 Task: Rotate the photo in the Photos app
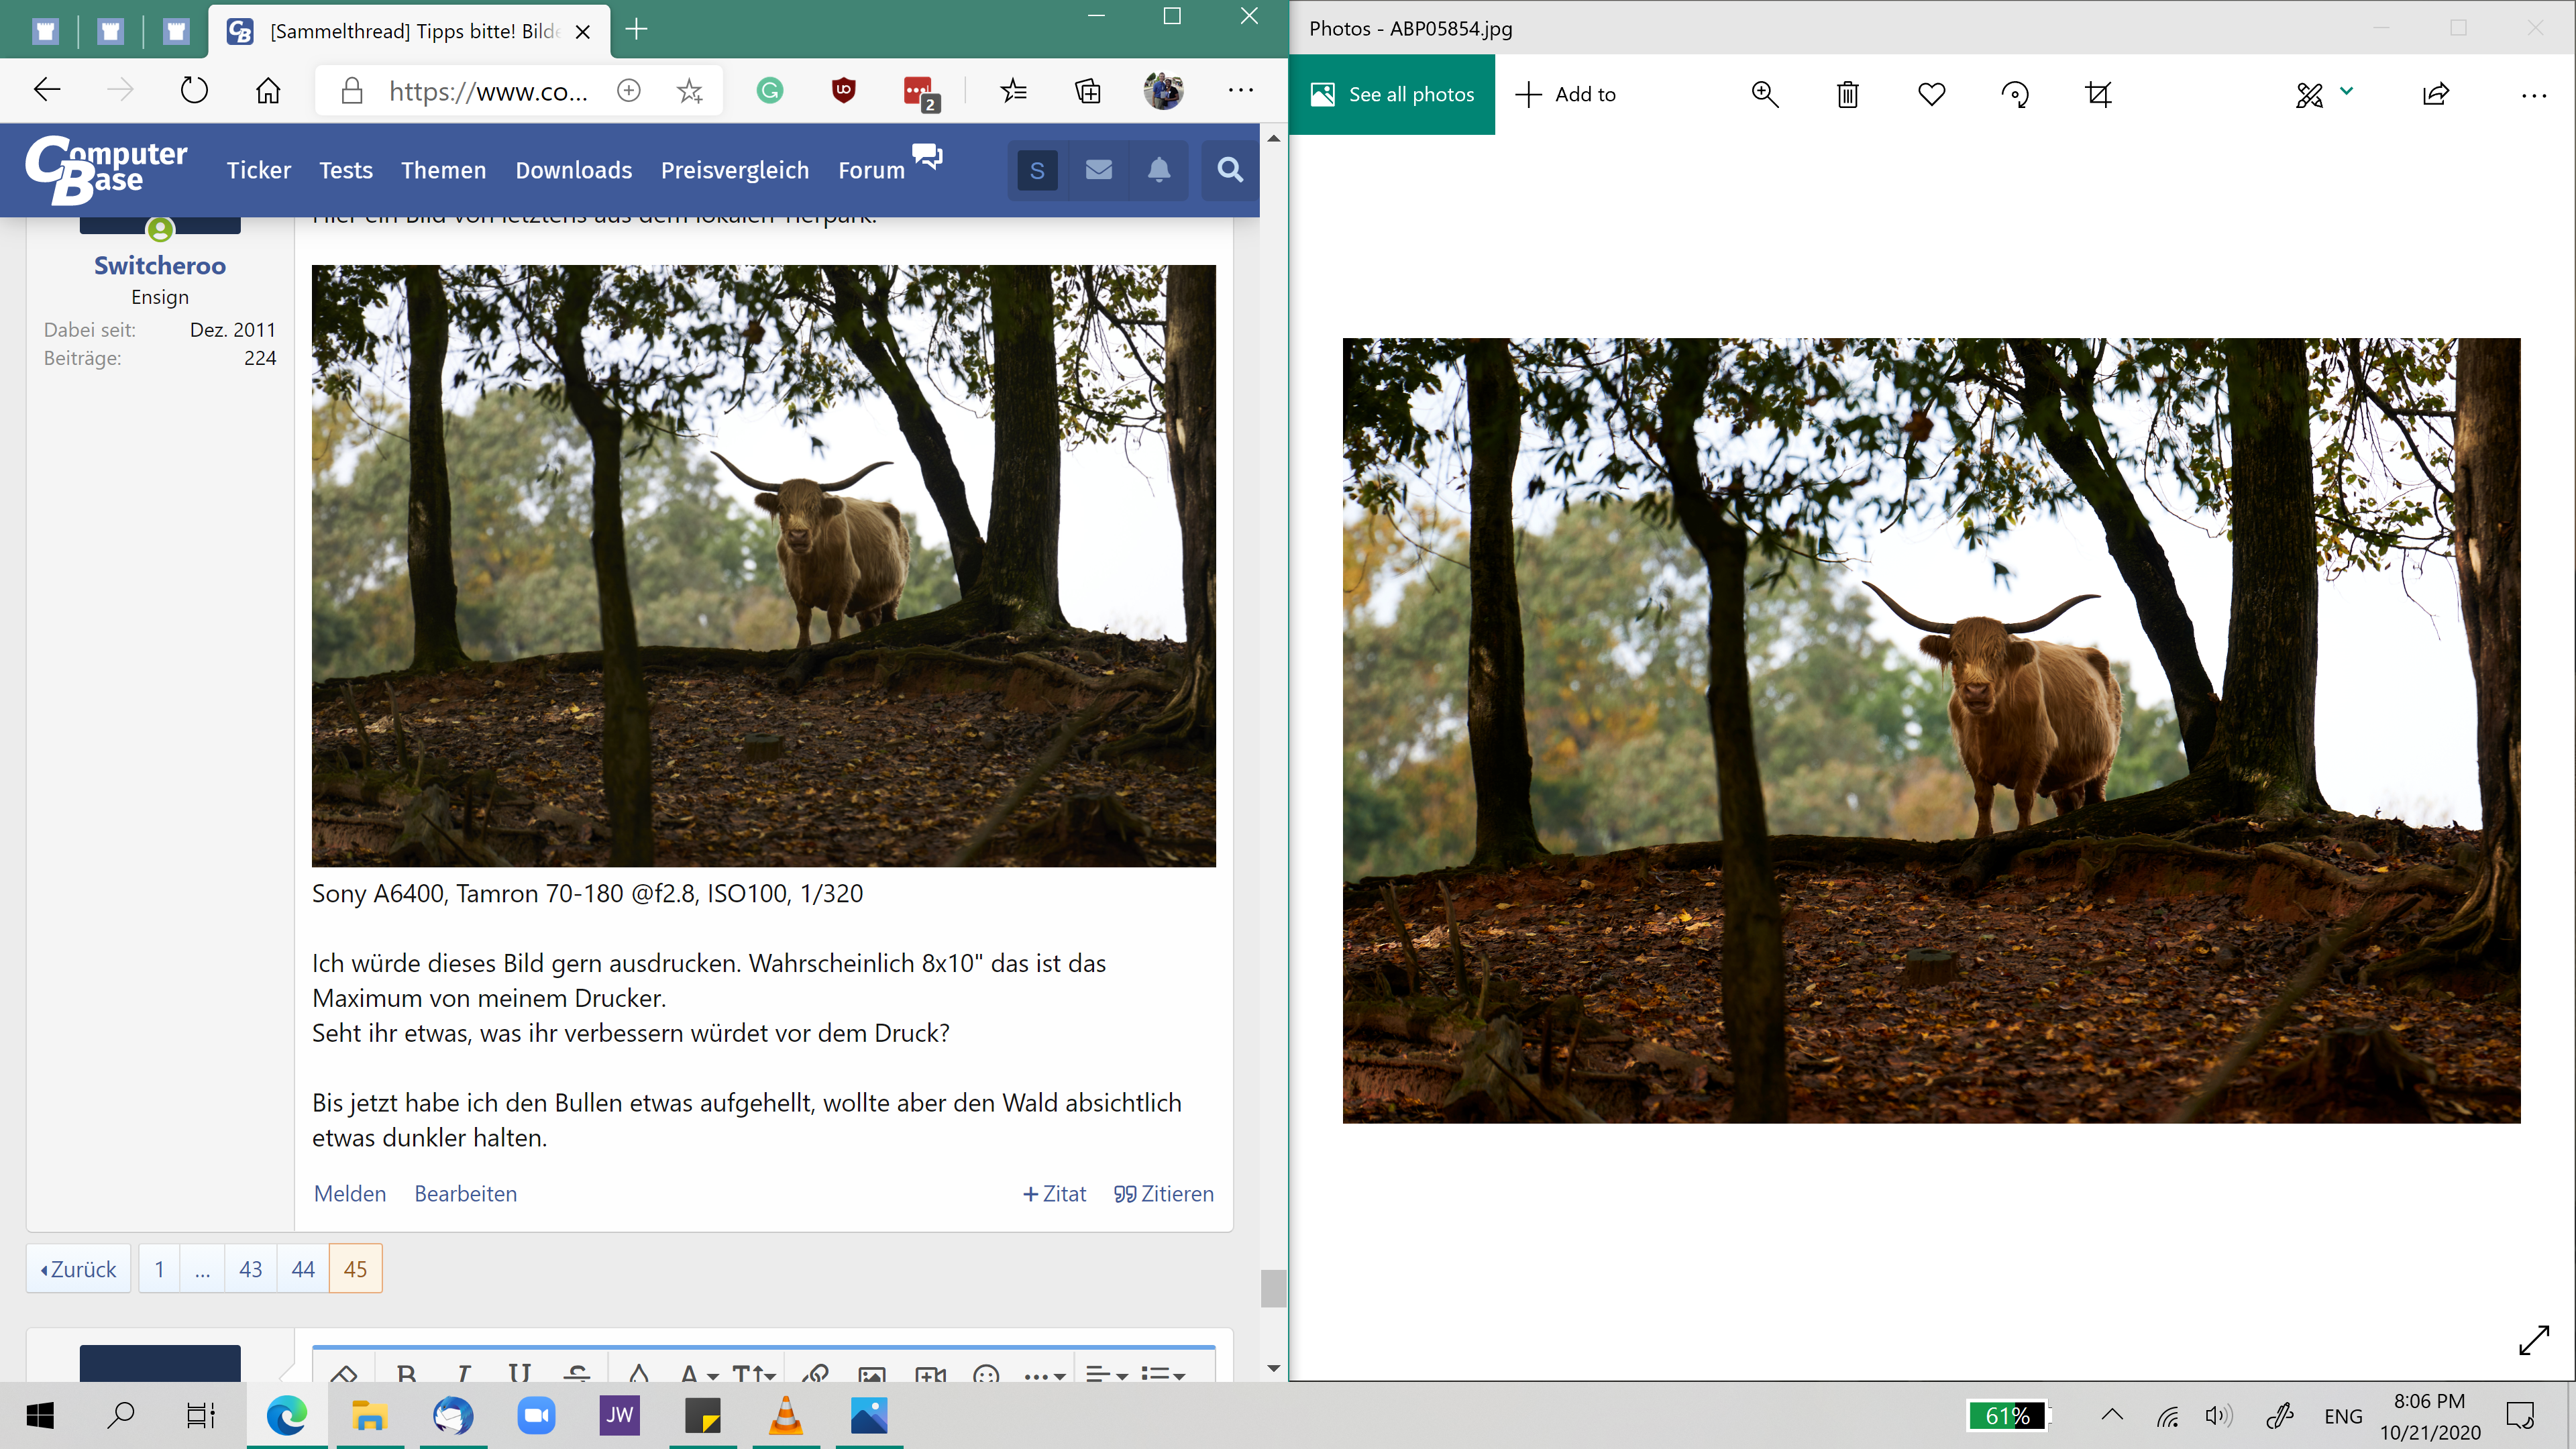tap(2015, 94)
